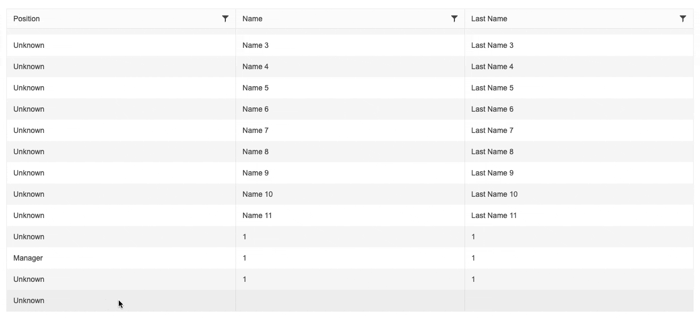Select the Last Name 10 cell
This screenshot has height=318, width=700.
tap(494, 194)
